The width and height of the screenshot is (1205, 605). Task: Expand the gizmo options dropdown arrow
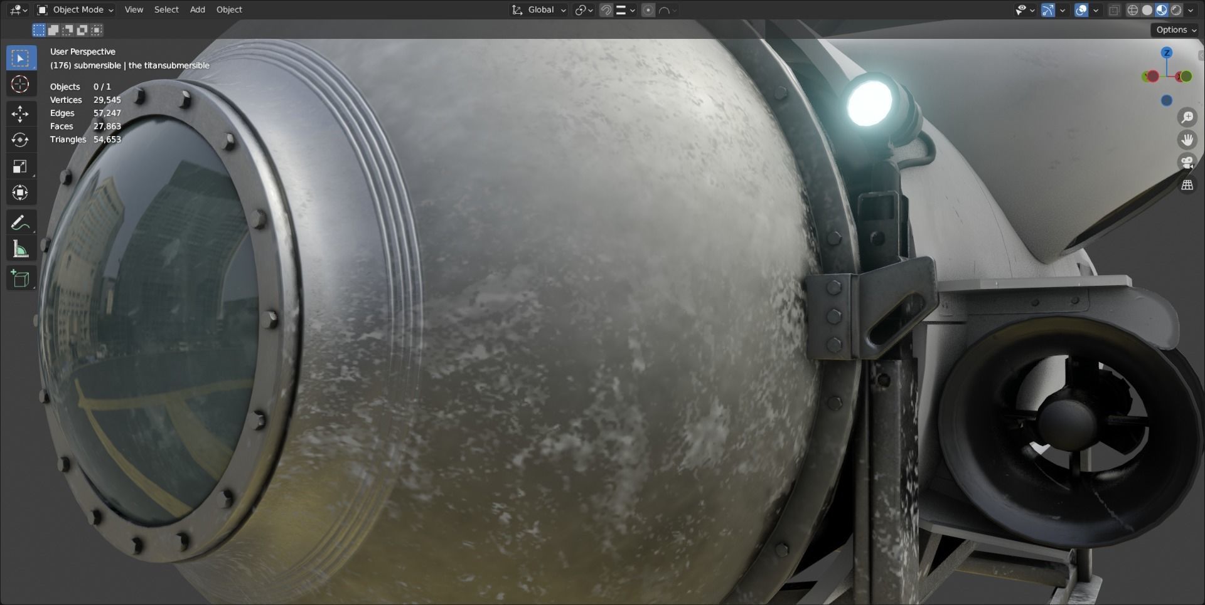coord(1063,10)
